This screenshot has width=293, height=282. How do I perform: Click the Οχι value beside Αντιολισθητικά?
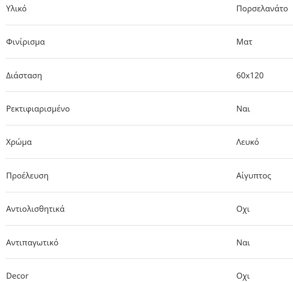click(x=243, y=209)
